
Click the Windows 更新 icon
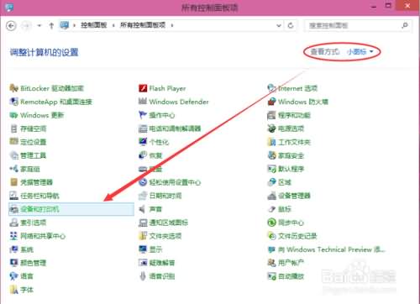[13, 115]
